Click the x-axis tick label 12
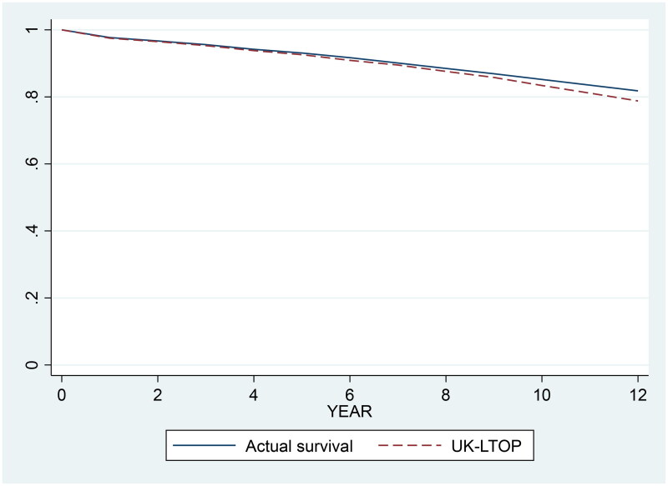This screenshot has width=668, height=486. 638,393
